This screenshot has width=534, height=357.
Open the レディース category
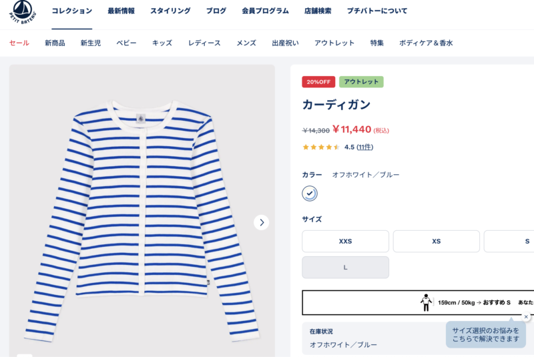pyautogui.click(x=204, y=43)
